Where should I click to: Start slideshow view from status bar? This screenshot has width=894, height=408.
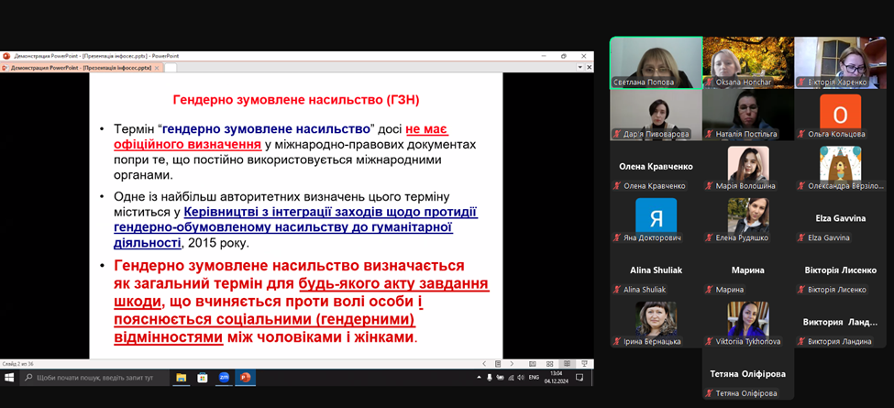[x=584, y=364]
